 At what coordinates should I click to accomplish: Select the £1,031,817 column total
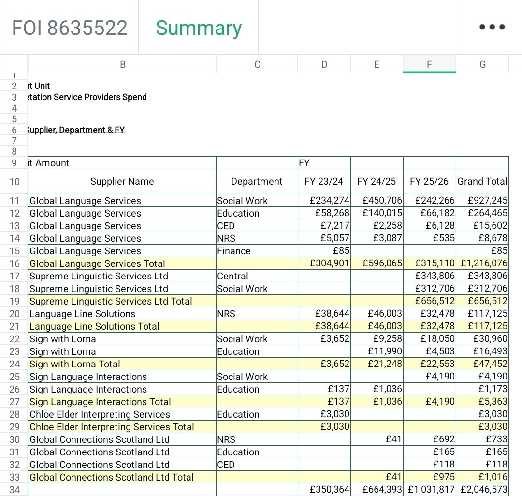(430, 490)
